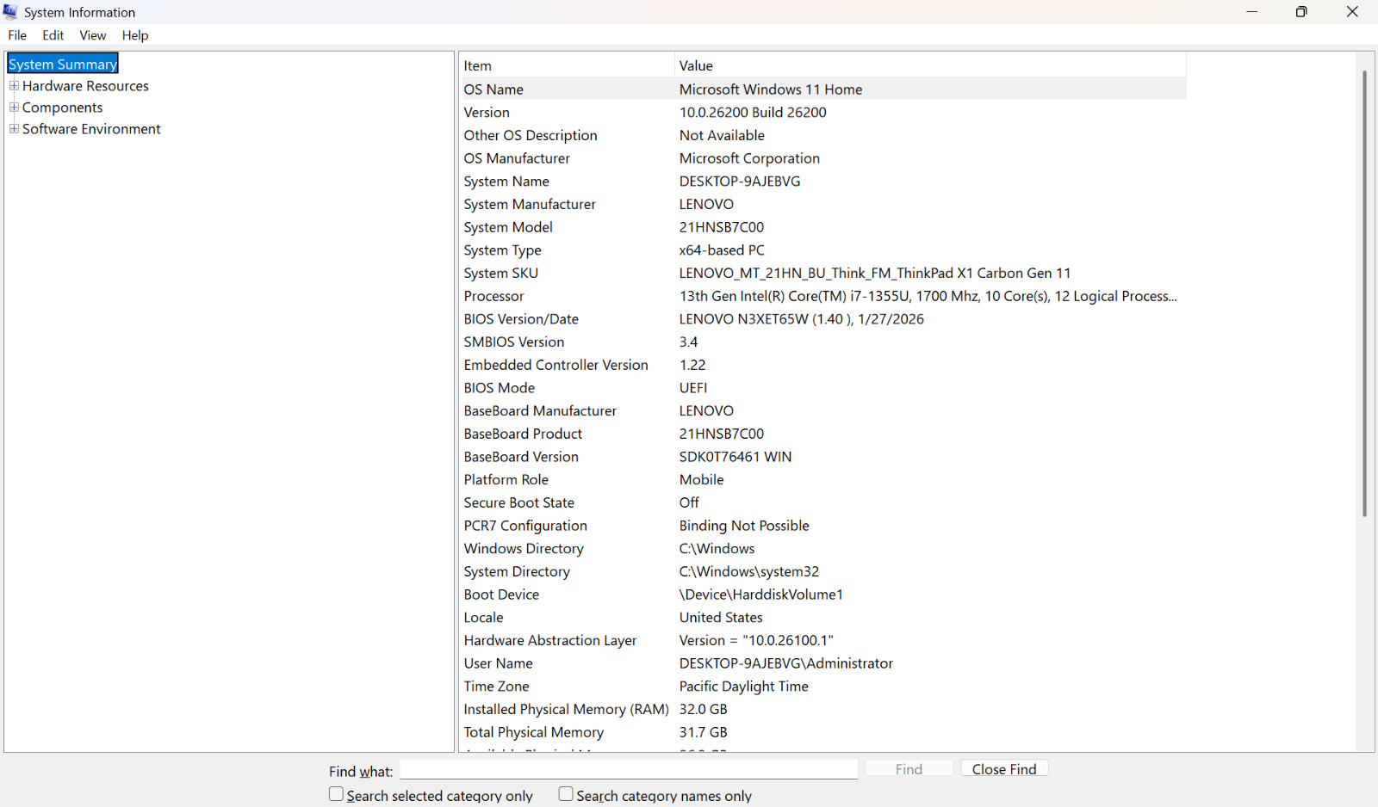Select the Platform Role row
Screen dimensions: 1378x807
824,480
